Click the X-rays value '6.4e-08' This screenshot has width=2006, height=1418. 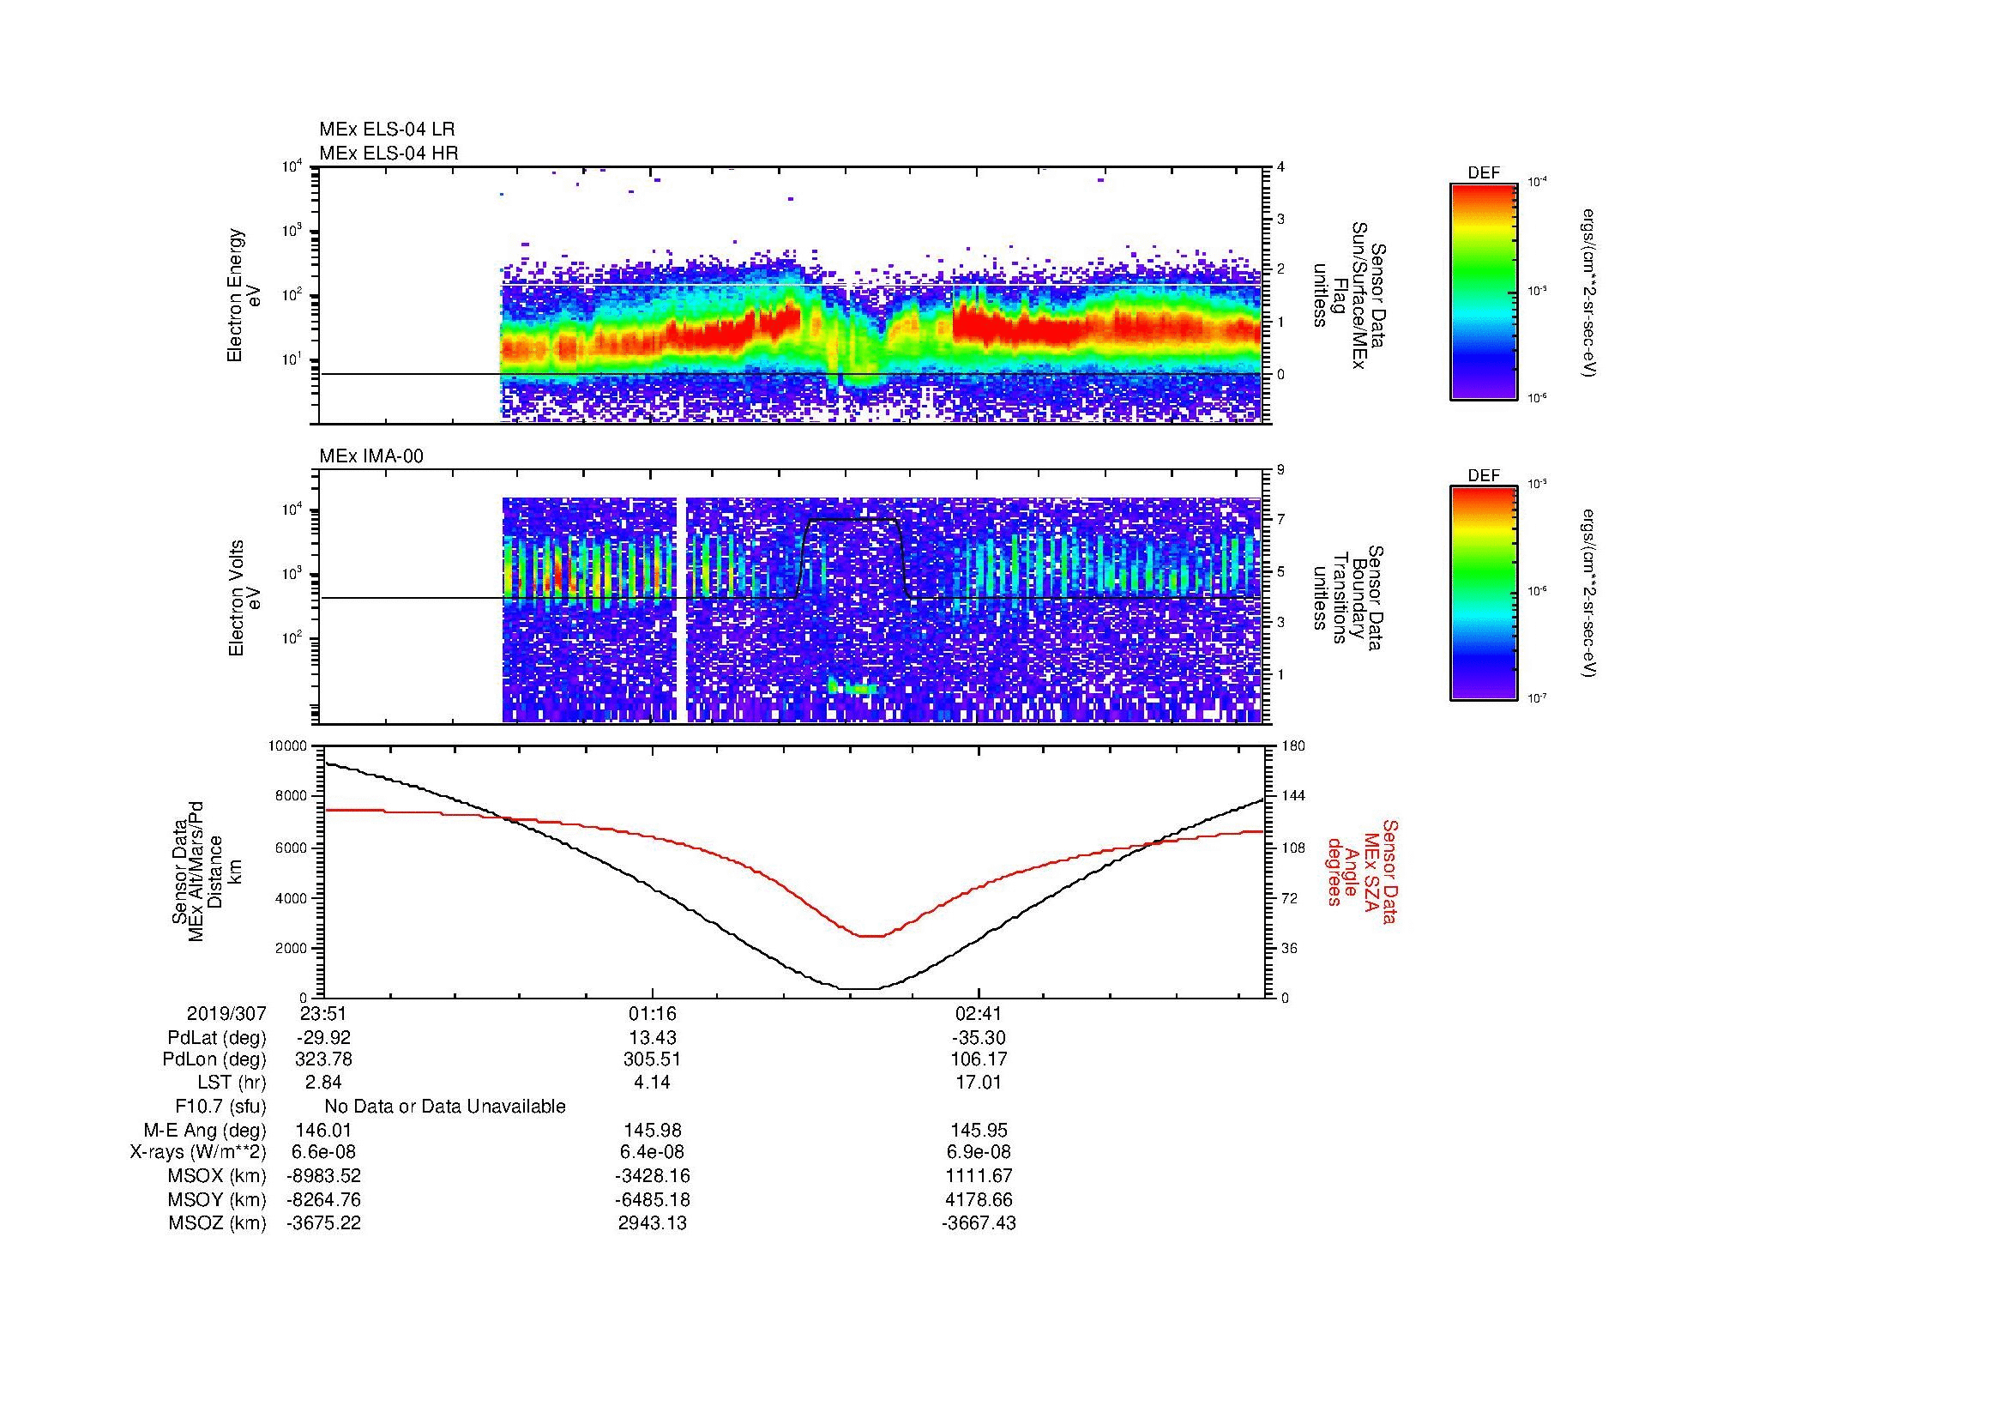coord(652,1152)
